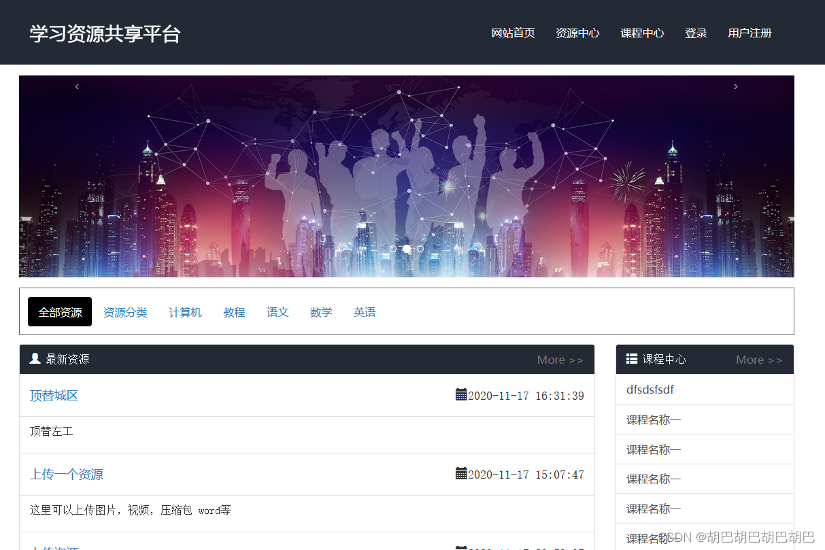Viewport: 825px width, 550px height.
Task: Select the 教程 category tab
Action: tap(234, 312)
